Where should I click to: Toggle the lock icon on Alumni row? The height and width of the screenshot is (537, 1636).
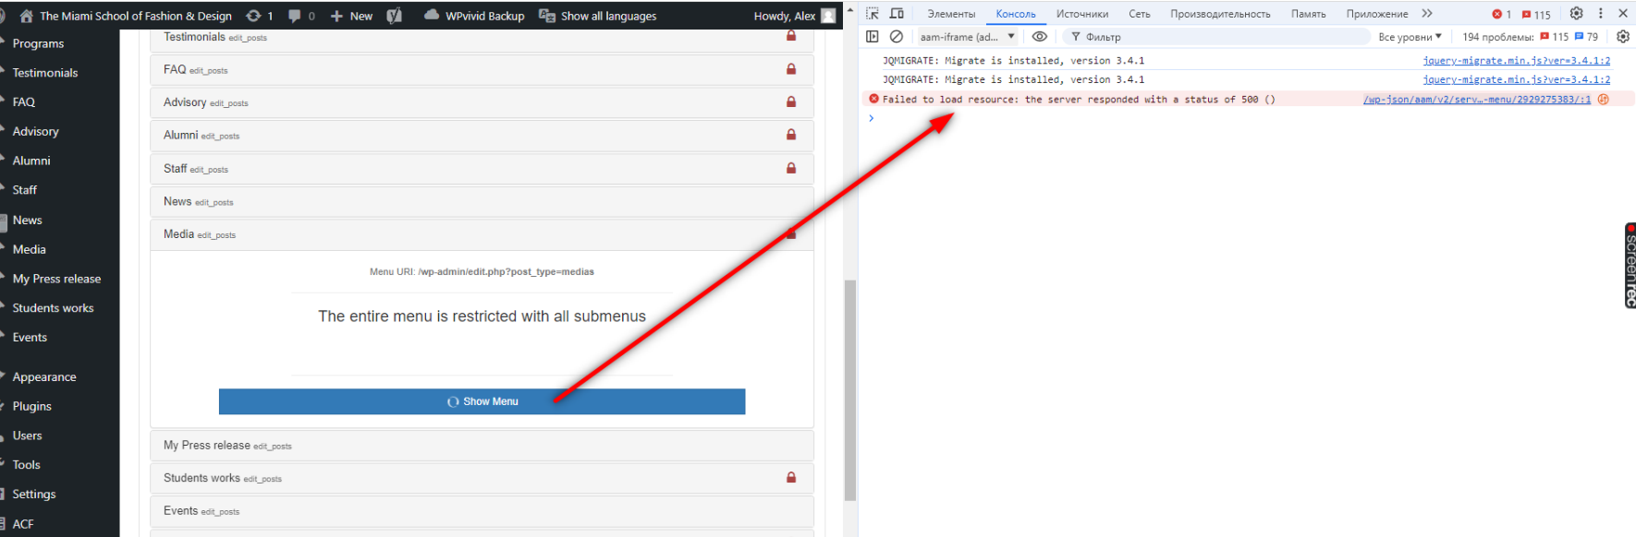(x=791, y=135)
